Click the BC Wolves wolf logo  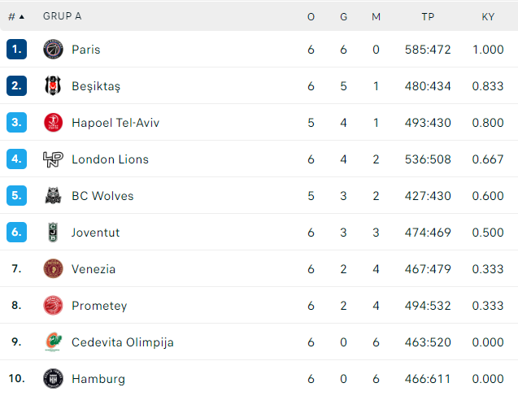pos(53,196)
